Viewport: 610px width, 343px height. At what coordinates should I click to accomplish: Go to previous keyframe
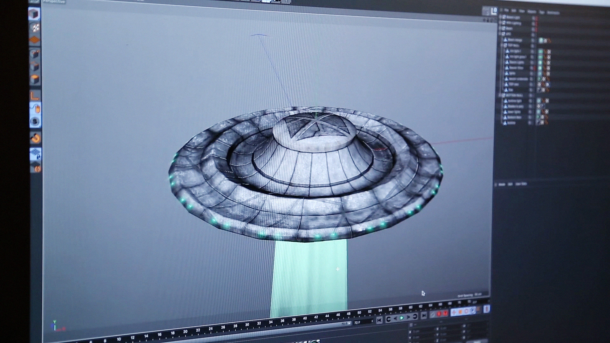[388, 319]
